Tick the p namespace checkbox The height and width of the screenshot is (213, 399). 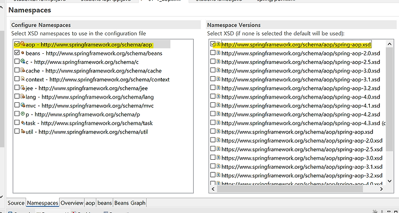click(x=17, y=114)
